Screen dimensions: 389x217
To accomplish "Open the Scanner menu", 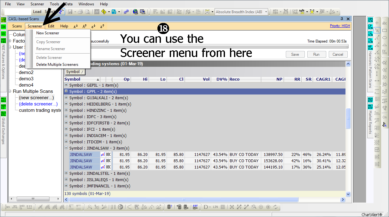I will coord(37,4).
